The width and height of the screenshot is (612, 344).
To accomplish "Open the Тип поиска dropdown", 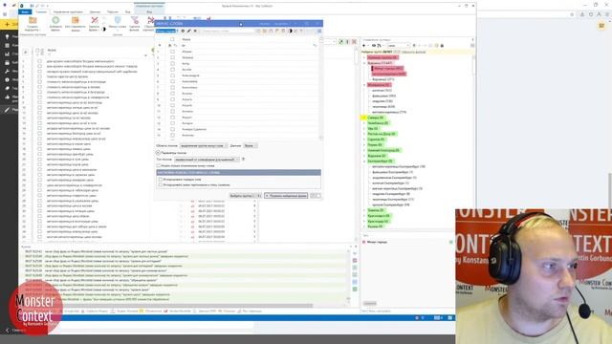I will [207, 160].
